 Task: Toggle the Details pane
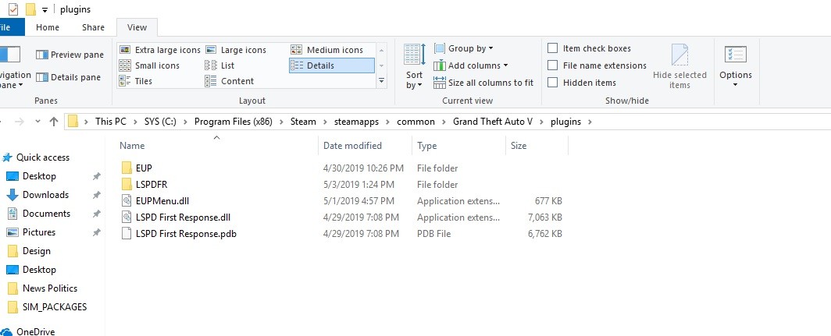coord(69,77)
